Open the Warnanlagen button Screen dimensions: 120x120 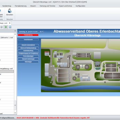28,62
